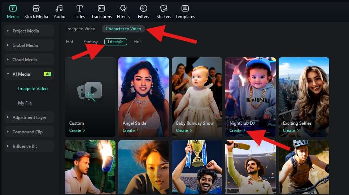Open the cricket player thumbnail
This screenshot has width=349, height=195.
[x=250, y=167]
